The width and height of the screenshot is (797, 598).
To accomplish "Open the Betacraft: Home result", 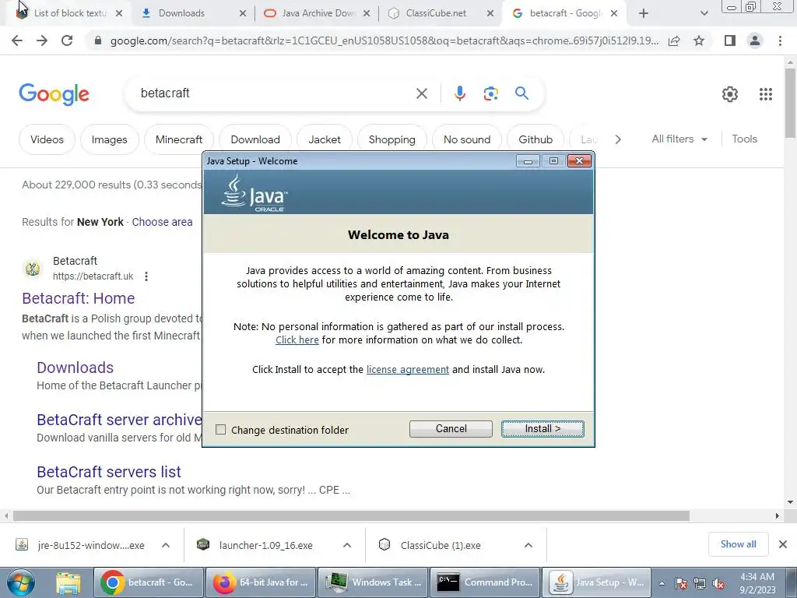I will [x=79, y=298].
